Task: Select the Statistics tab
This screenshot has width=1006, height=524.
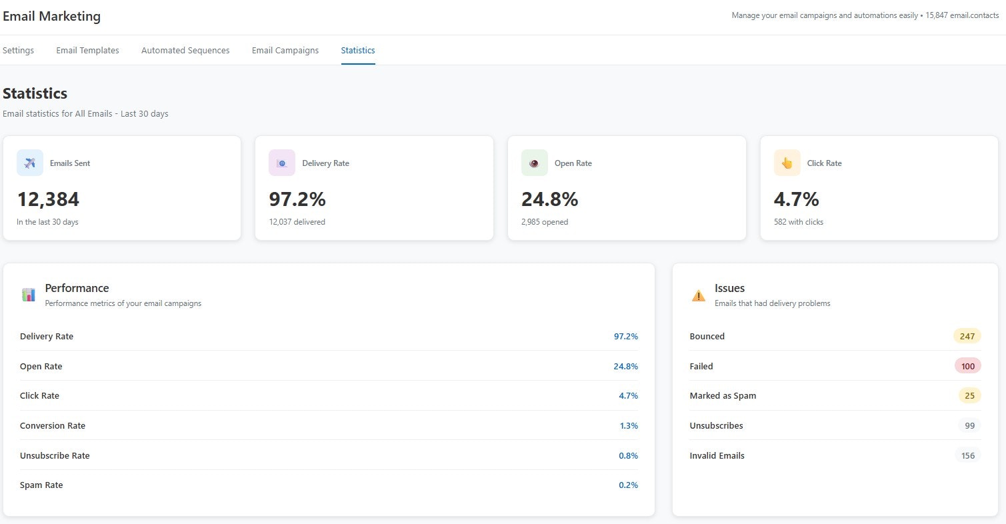Action: click(357, 50)
